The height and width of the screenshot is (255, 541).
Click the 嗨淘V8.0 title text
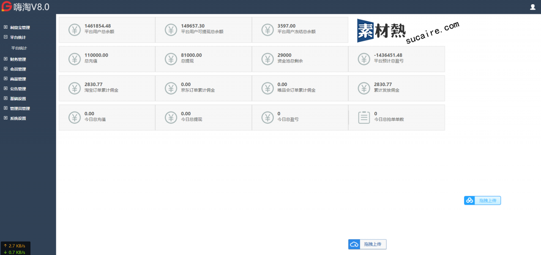(32, 7)
